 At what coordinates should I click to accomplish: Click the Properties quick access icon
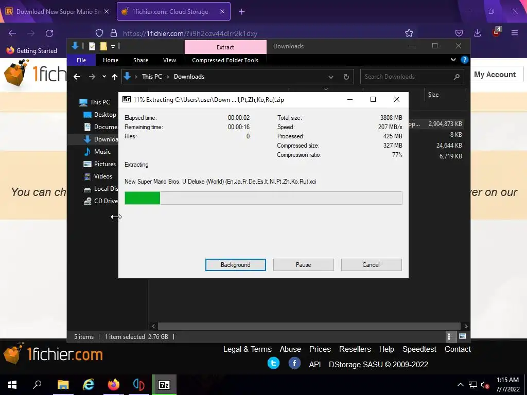click(92, 46)
